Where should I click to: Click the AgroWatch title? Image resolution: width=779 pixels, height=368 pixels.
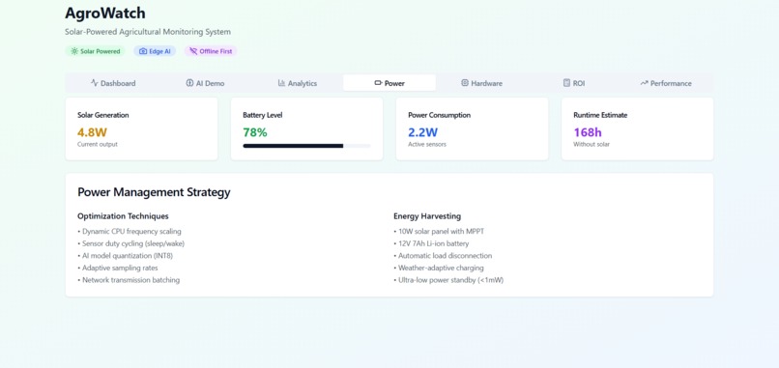(x=105, y=13)
